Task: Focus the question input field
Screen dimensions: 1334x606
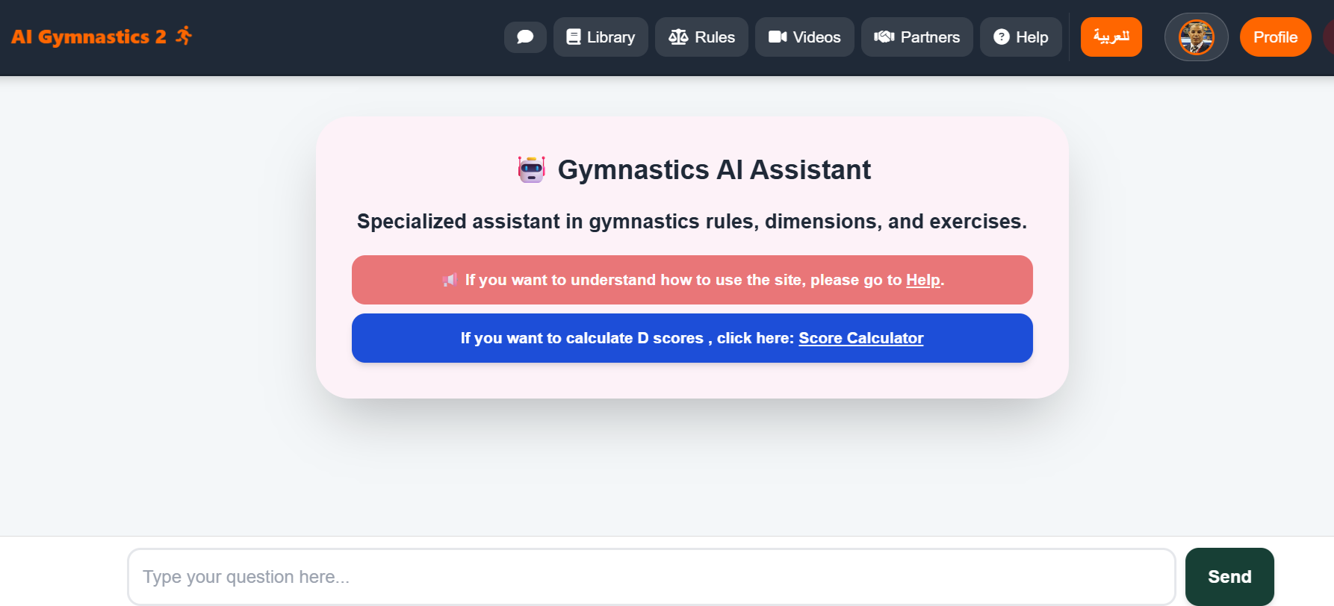Action: pyautogui.click(x=651, y=577)
